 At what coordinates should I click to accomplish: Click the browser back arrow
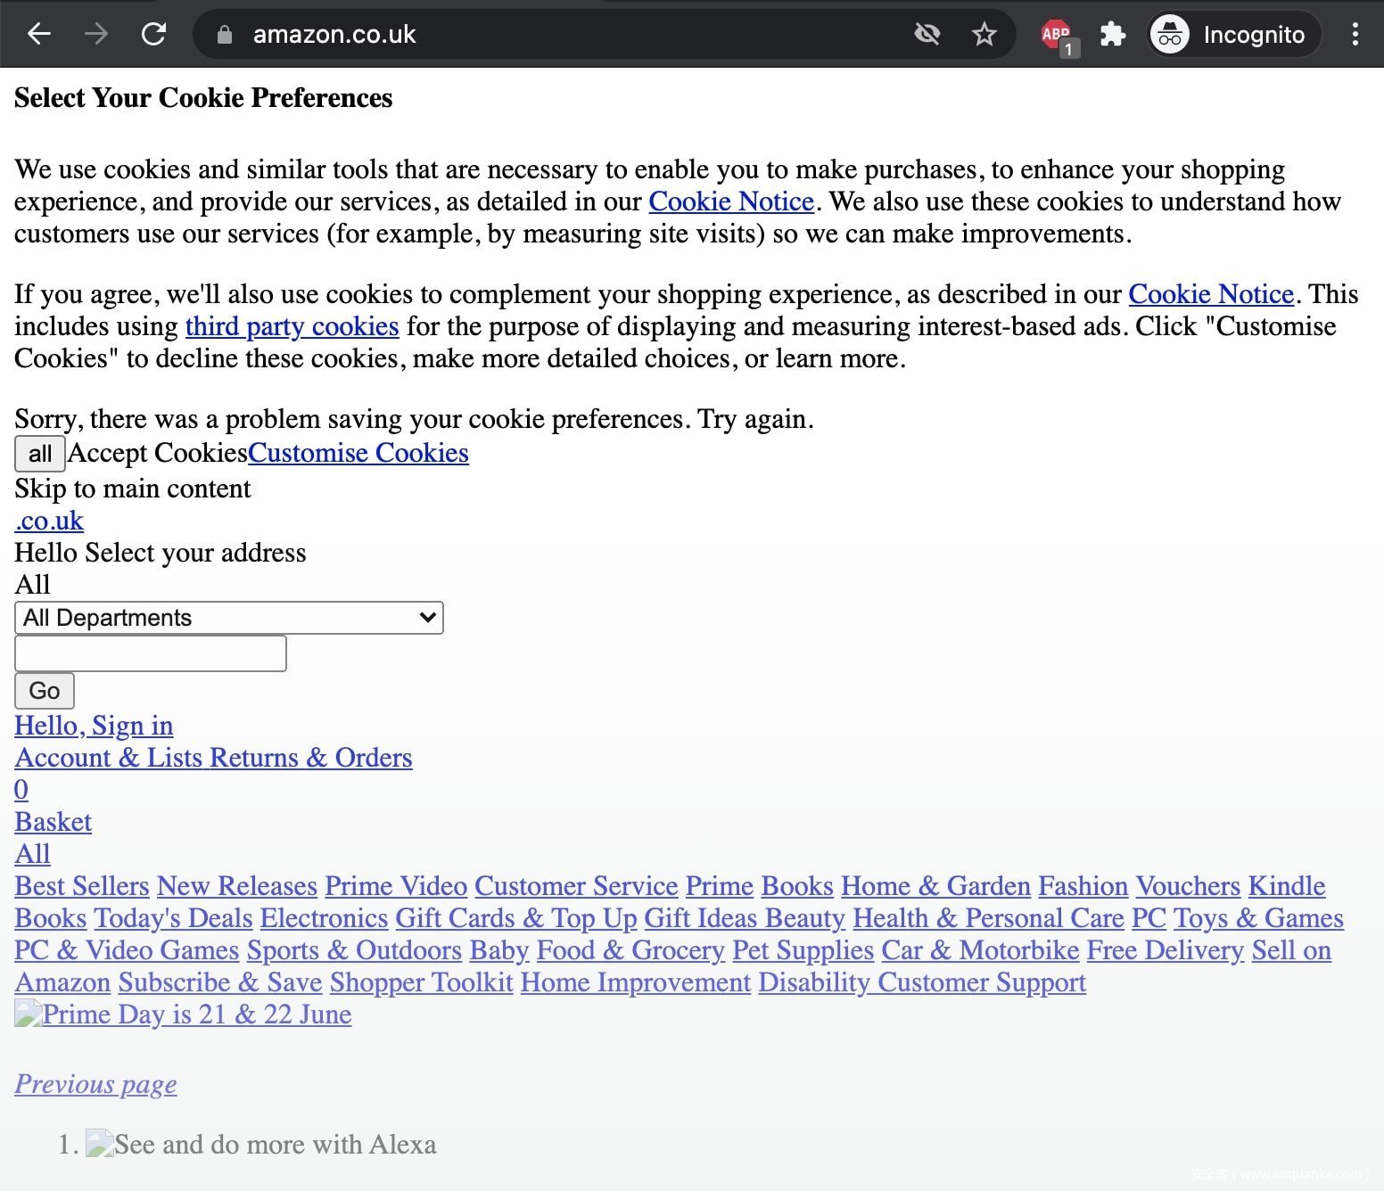pyautogui.click(x=39, y=34)
